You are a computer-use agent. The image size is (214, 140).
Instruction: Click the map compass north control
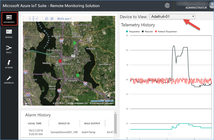tap(33, 19)
